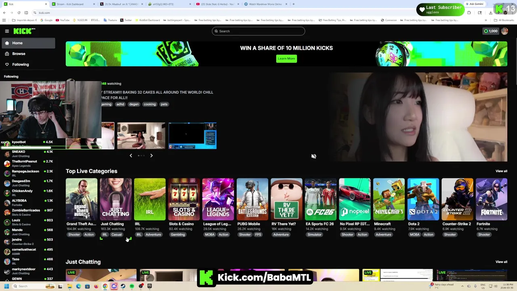Open Browse in the sidebar

click(x=28, y=53)
